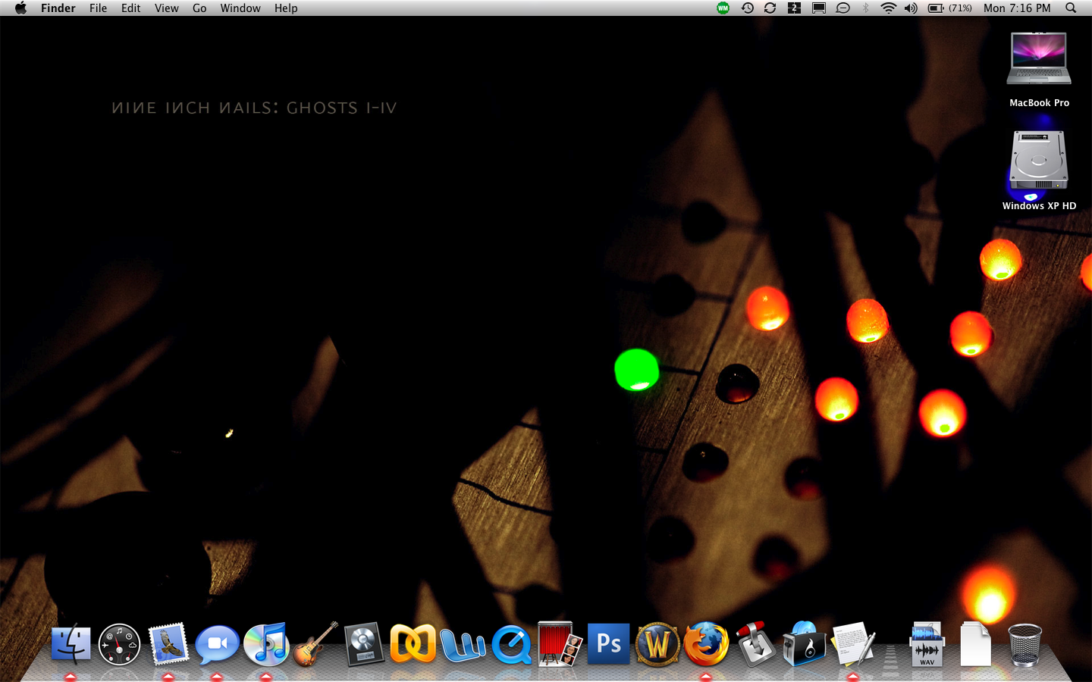Open the Time Machine menu bar icon
Screen dimensions: 1092x682
pos(747,8)
